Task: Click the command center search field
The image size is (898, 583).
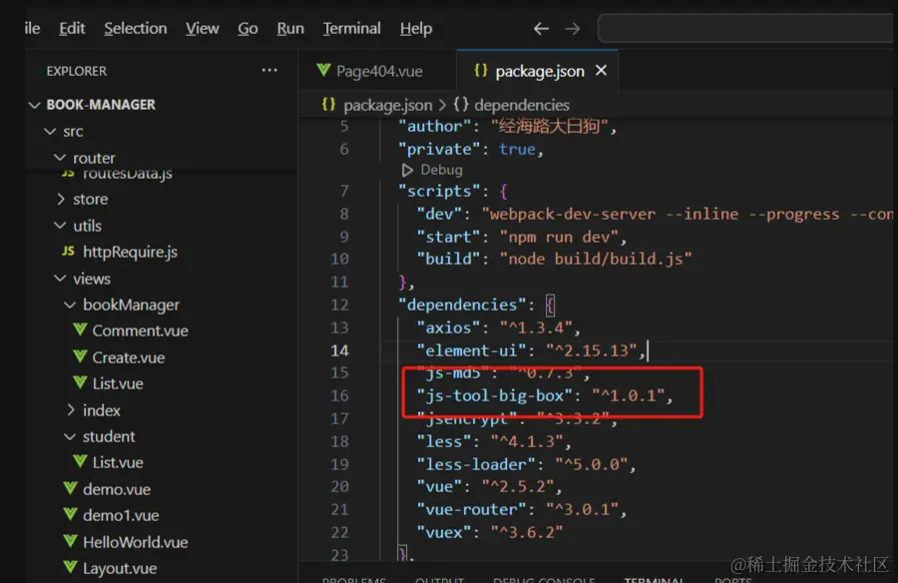Action: click(x=746, y=28)
